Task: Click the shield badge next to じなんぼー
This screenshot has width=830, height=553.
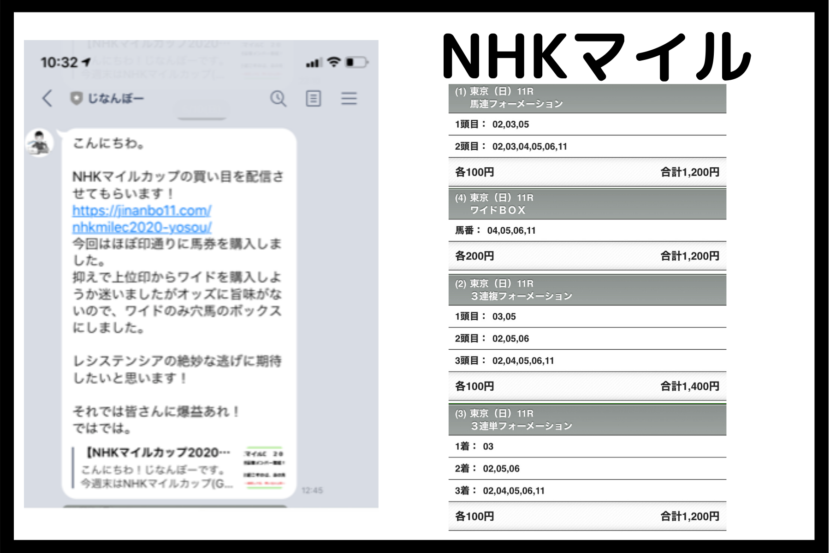Action: (76, 98)
